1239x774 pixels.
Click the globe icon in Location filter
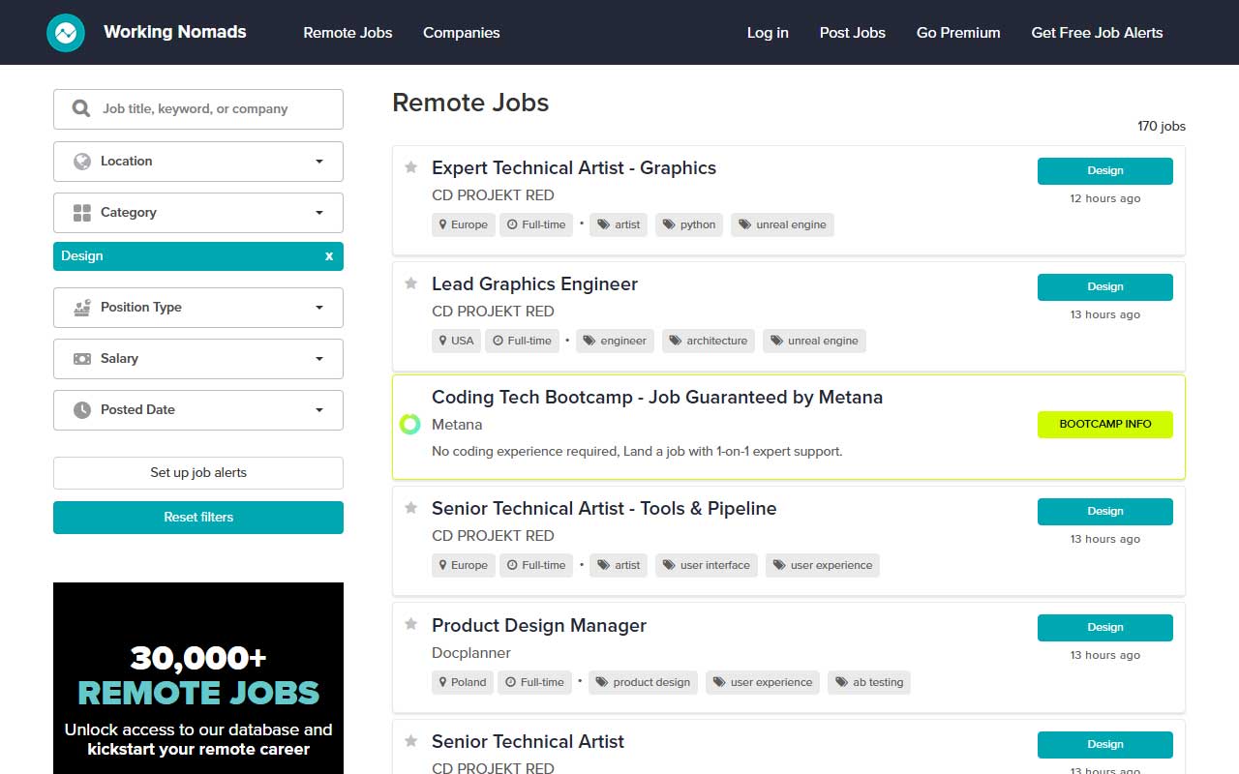[x=82, y=161]
